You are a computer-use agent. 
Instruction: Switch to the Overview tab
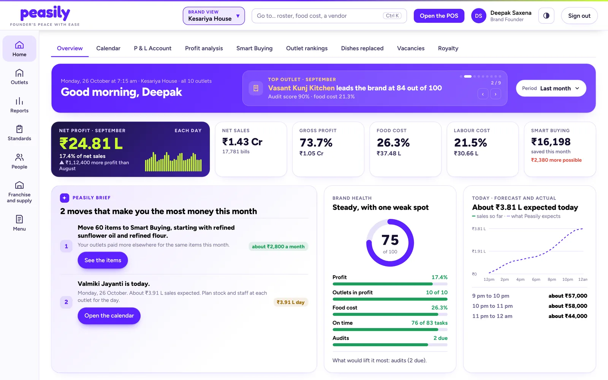coord(70,48)
